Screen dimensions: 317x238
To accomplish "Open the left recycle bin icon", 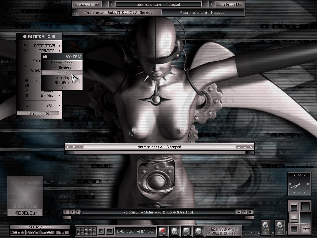I will pyautogui.click(x=266, y=228).
